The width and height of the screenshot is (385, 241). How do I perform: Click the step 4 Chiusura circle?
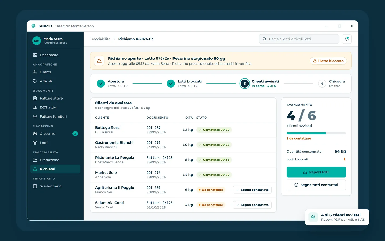tap(322, 84)
